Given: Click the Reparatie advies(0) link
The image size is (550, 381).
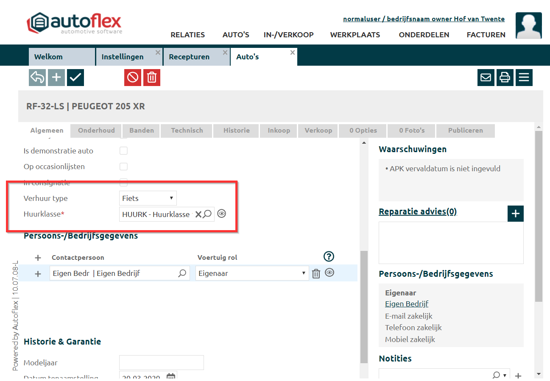Looking at the screenshot, I should [417, 212].
